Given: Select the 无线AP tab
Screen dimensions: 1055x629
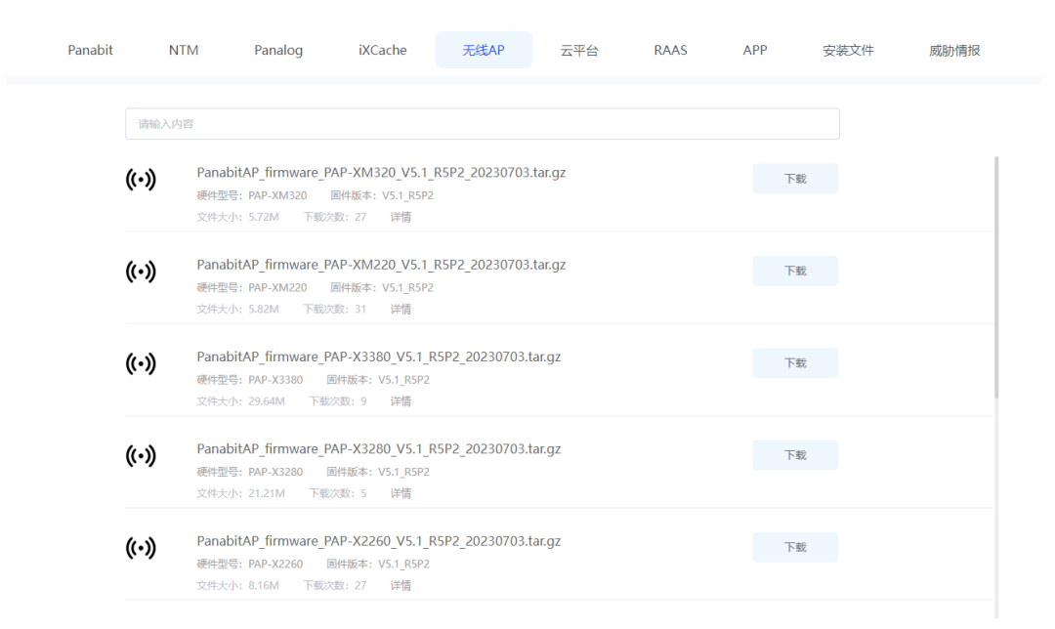Looking at the screenshot, I should [x=484, y=51].
